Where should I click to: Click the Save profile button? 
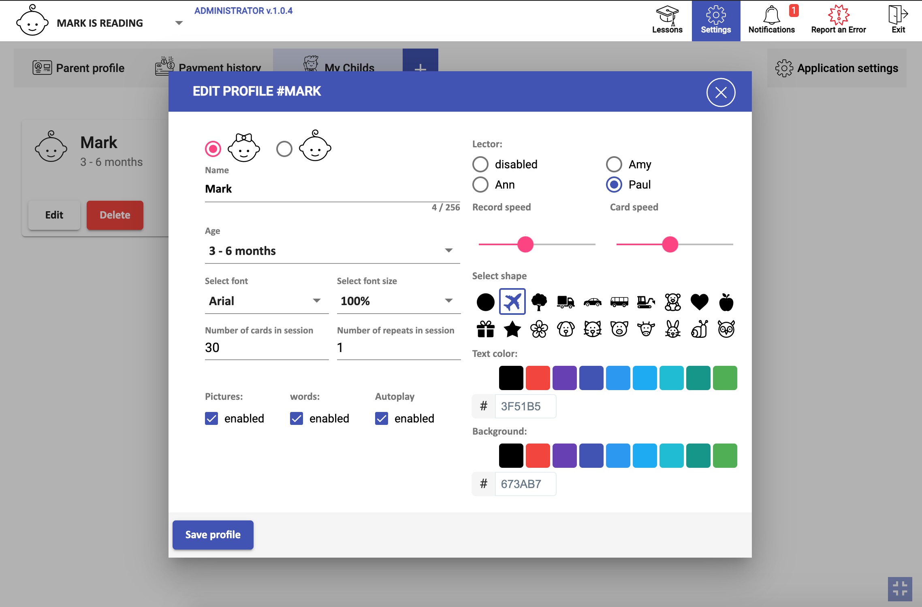(x=213, y=535)
